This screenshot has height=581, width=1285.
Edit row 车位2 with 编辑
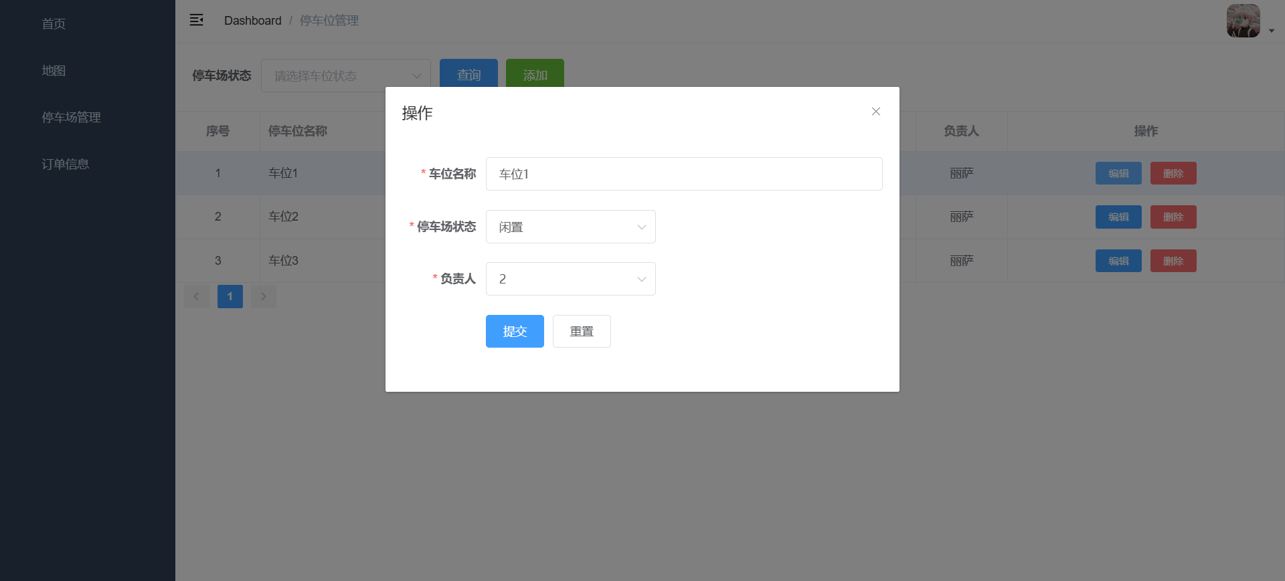pos(1118,217)
